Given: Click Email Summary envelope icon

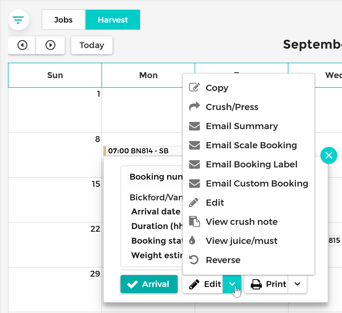Looking at the screenshot, I should (x=194, y=126).
